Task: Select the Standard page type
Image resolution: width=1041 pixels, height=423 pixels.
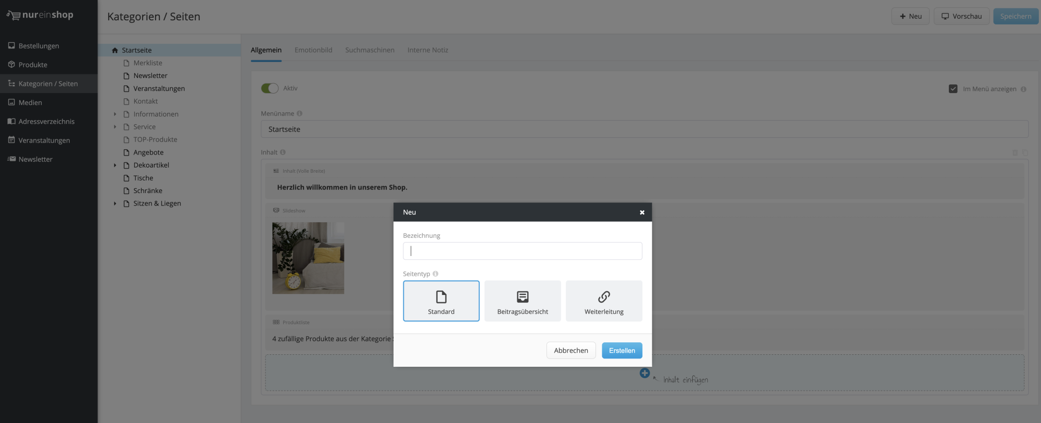Action: point(441,301)
